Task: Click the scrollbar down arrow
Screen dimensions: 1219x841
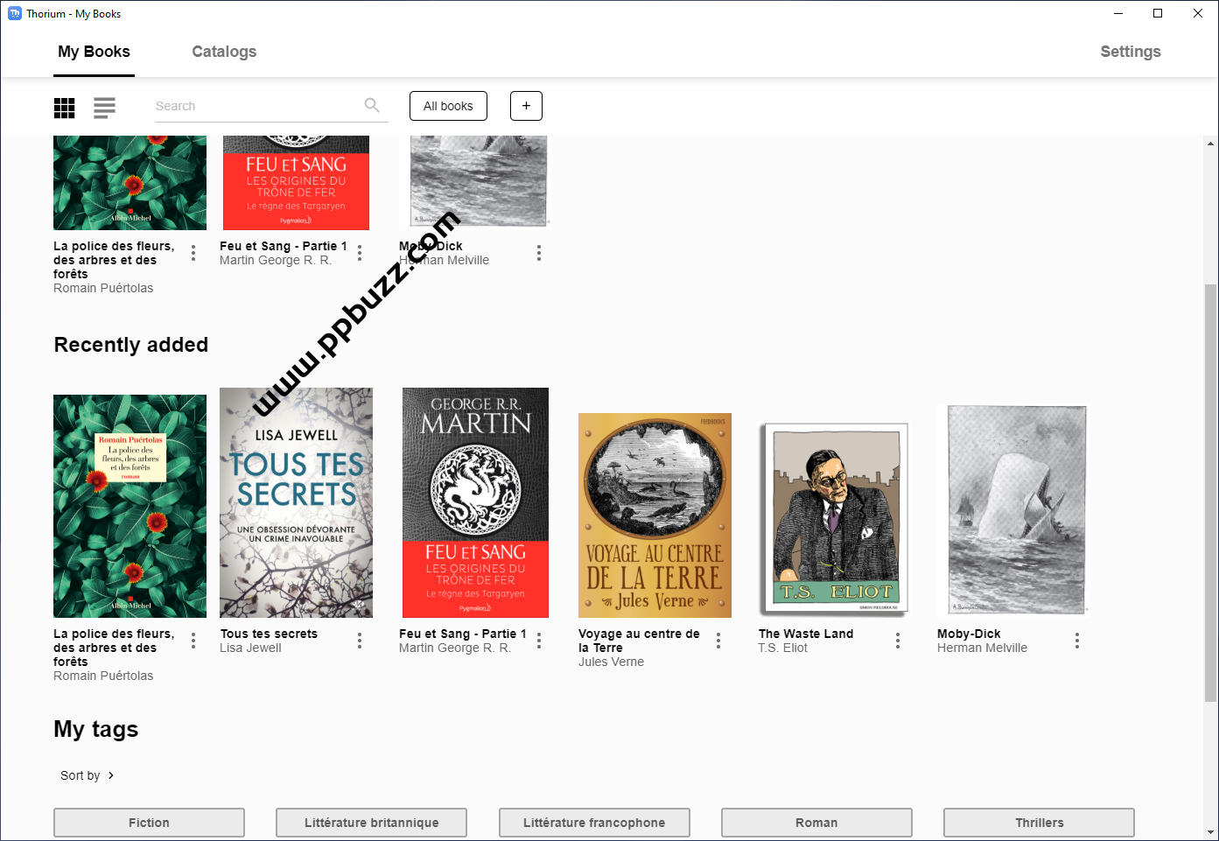Action: click(1211, 831)
